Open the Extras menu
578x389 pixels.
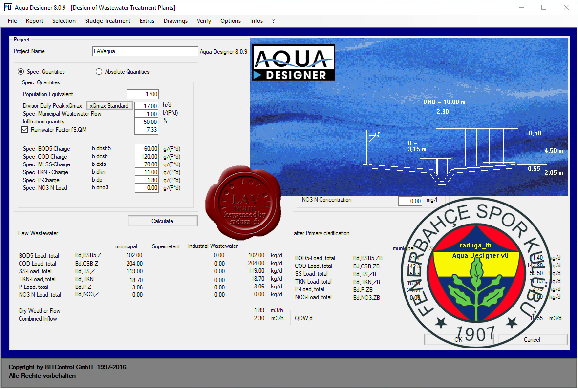[x=147, y=21]
